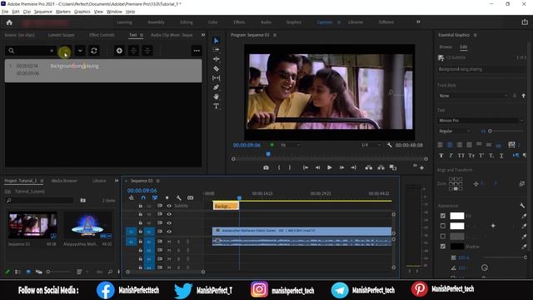Screen dimensions: 533x300
Task: Open font style Regular dropdown
Action: pos(454,131)
